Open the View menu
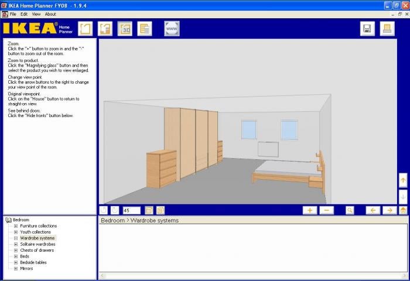410x281 pixels. click(36, 14)
